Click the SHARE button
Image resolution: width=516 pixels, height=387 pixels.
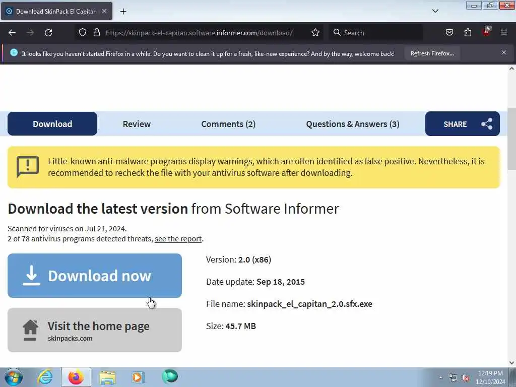(463, 124)
